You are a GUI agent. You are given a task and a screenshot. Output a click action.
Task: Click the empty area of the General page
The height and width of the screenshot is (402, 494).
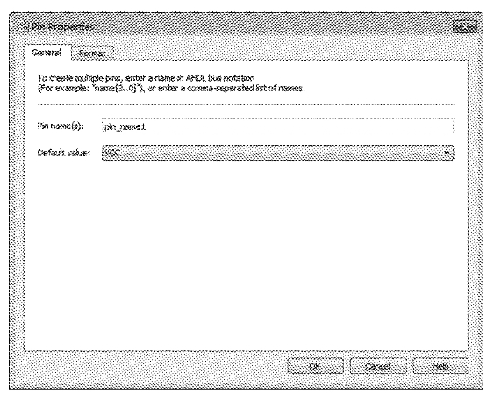[246, 252]
